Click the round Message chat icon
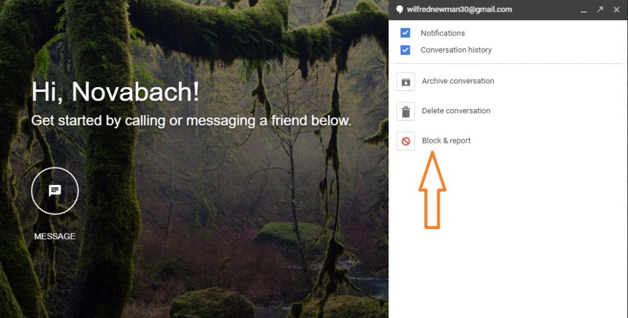The image size is (628, 318). point(55,191)
